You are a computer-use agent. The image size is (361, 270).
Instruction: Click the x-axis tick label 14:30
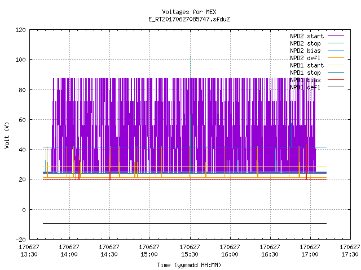(109, 254)
